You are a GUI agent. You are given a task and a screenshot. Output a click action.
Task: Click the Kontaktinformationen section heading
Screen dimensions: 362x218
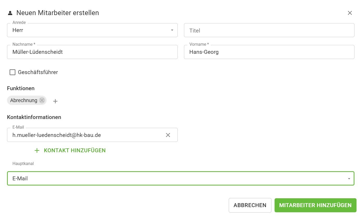34,117
